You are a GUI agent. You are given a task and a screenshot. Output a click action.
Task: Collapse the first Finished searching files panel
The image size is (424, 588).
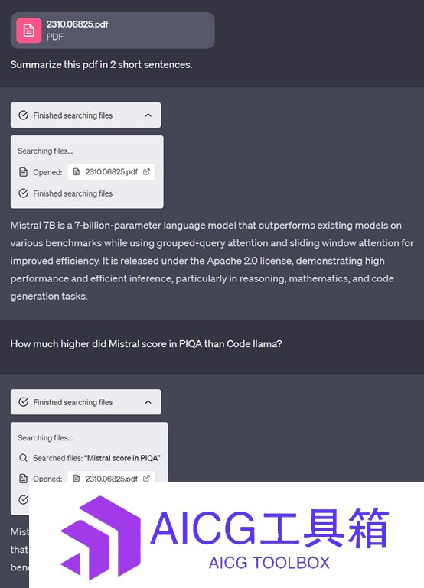(148, 115)
